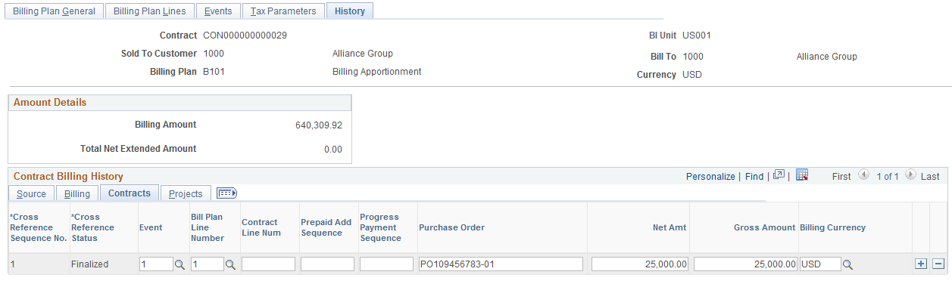952x281 pixels.
Task: Click the Purchase Order field PO109456783-01
Action: [x=501, y=264]
